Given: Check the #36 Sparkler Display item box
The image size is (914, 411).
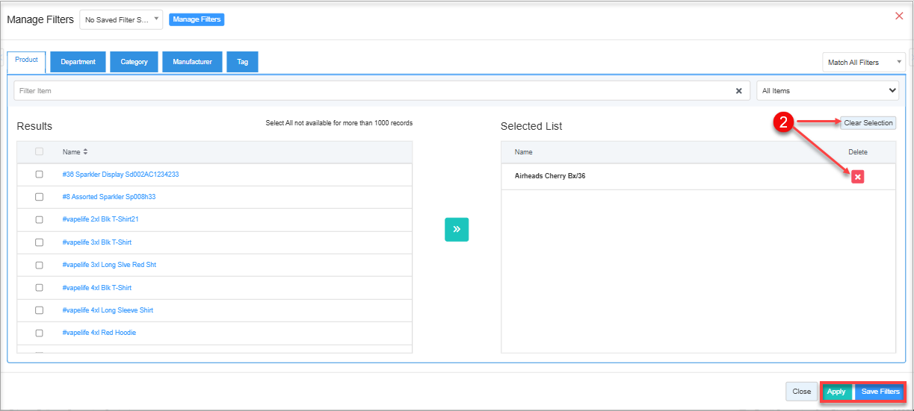Looking at the screenshot, I should (x=40, y=175).
